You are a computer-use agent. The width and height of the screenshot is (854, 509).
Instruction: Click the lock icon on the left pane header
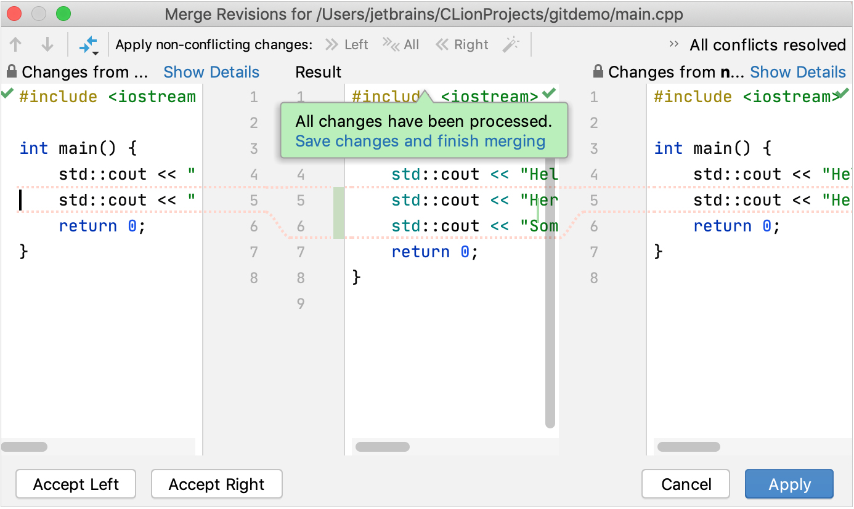point(10,71)
